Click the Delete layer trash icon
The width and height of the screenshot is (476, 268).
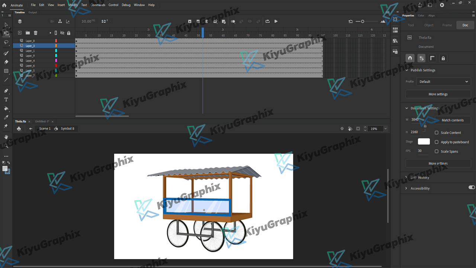(36, 33)
